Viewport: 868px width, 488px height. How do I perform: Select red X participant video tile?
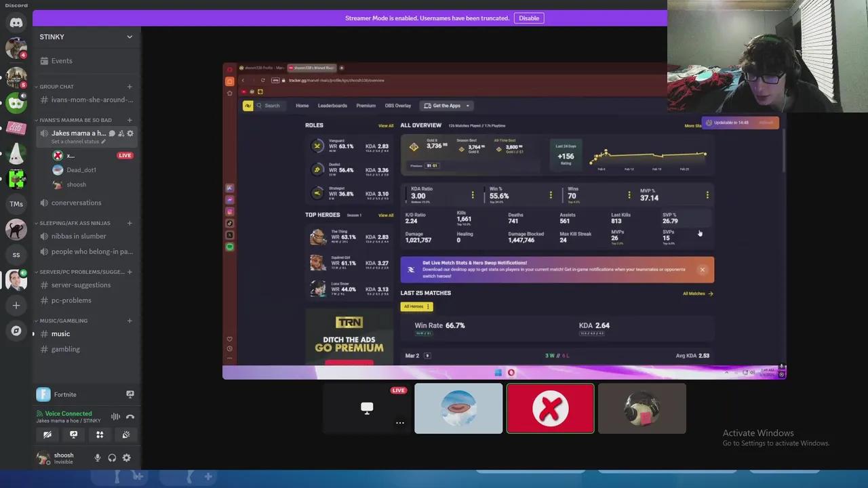[x=550, y=409]
